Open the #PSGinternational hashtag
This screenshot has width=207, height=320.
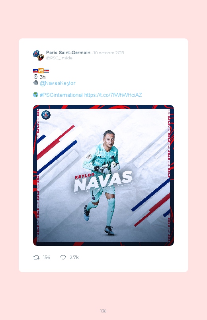(x=61, y=95)
